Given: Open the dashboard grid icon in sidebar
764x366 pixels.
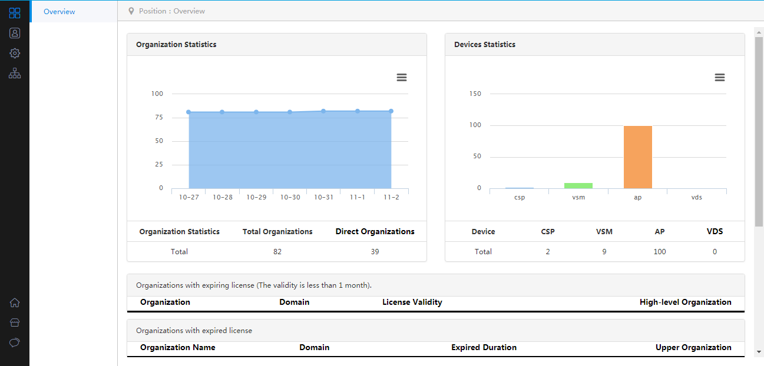Looking at the screenshot, I should point(15,13).
